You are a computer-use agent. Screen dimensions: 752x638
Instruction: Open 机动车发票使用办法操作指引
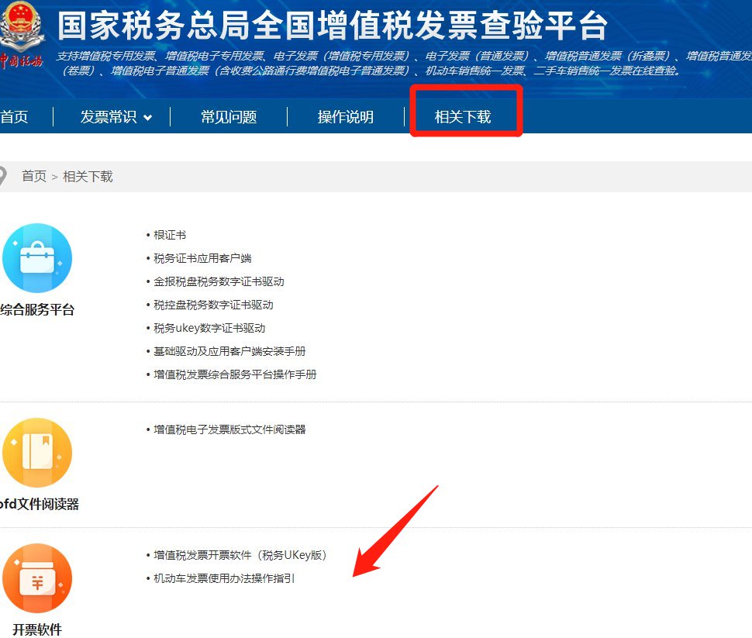point(224,578)
